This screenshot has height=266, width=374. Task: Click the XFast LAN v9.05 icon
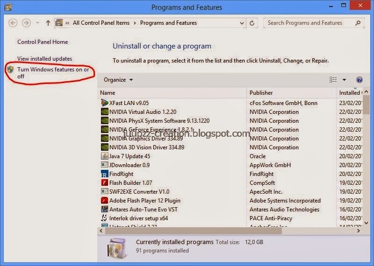coord(104,103)
